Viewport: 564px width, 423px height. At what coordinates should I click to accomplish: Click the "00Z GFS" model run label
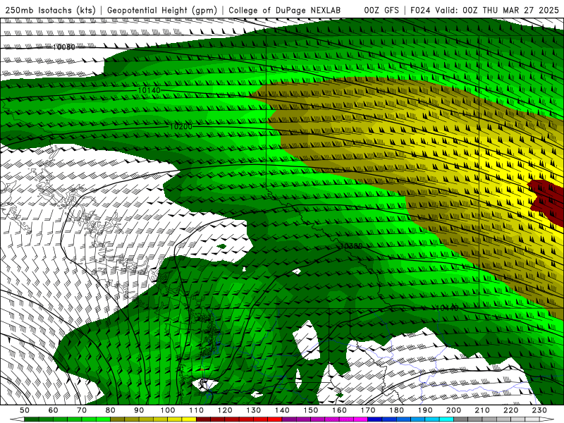click(381, 11)
